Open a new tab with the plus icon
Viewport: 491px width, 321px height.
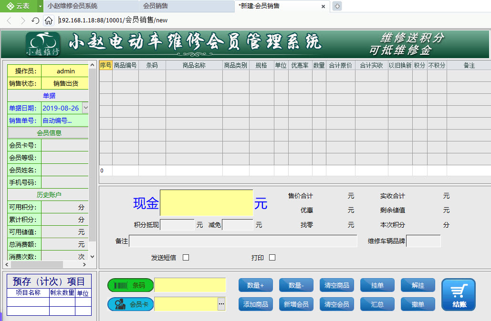coord(337,6)
